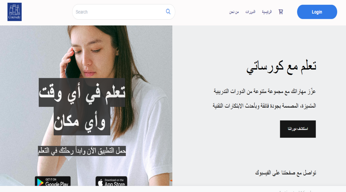Screen dimensions: 346x192
Task: Click the تعلم في أي وقت banner text
Action: 82,92
